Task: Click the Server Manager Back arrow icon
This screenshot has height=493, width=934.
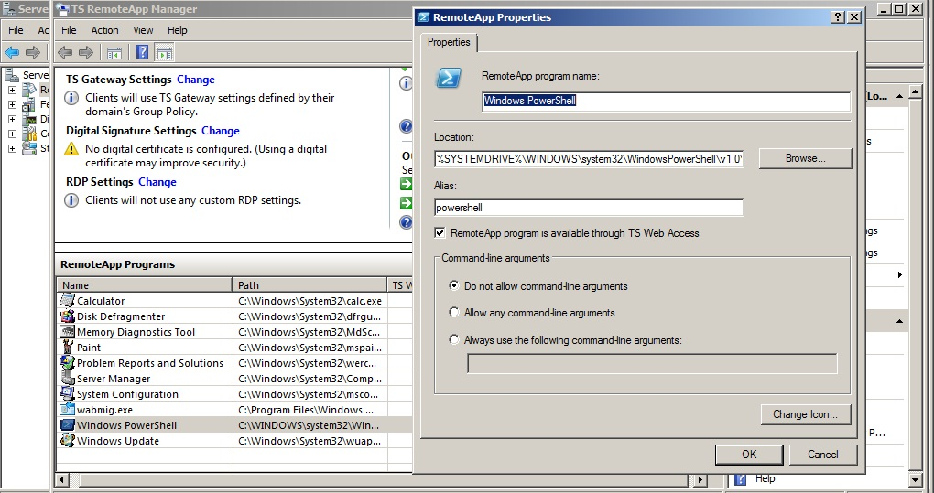Action: (x=12, y=53)
